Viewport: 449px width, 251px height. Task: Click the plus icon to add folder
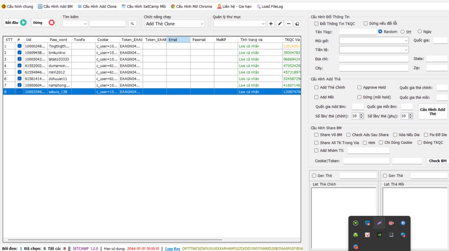click(271, 23)
